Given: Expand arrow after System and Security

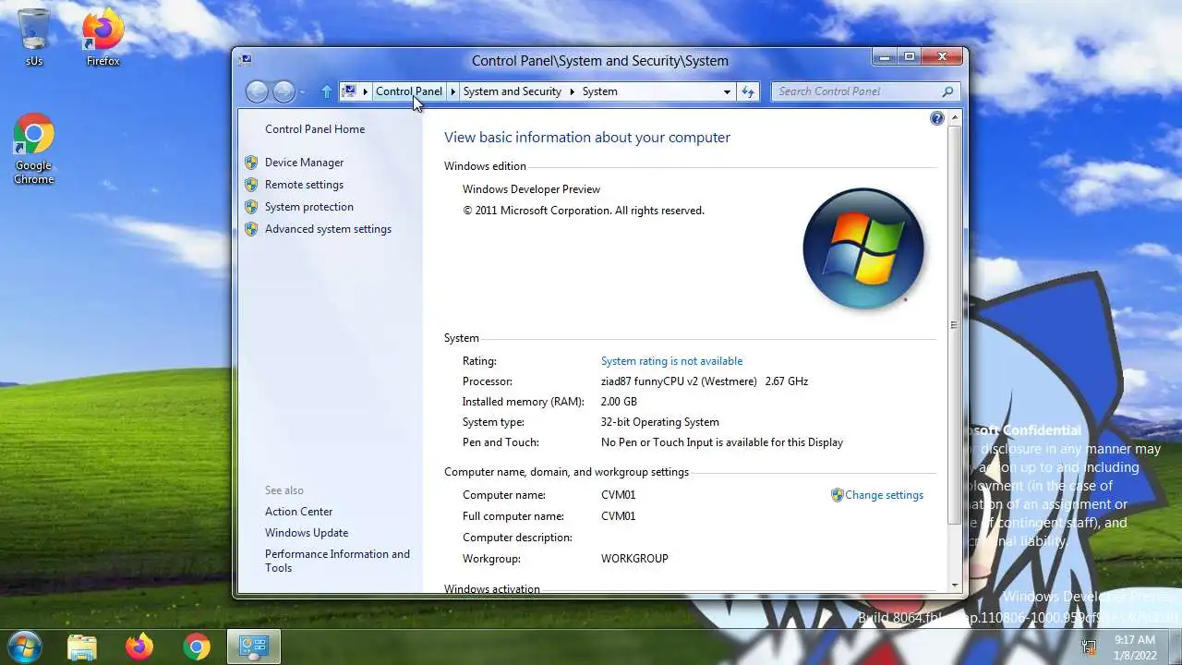Looking at the screenshot, I should tap(573, 91).
